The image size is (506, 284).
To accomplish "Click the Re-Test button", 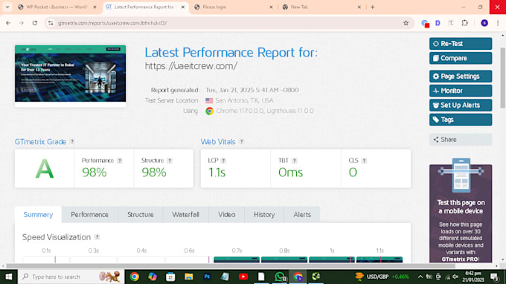I will [461, 44].
